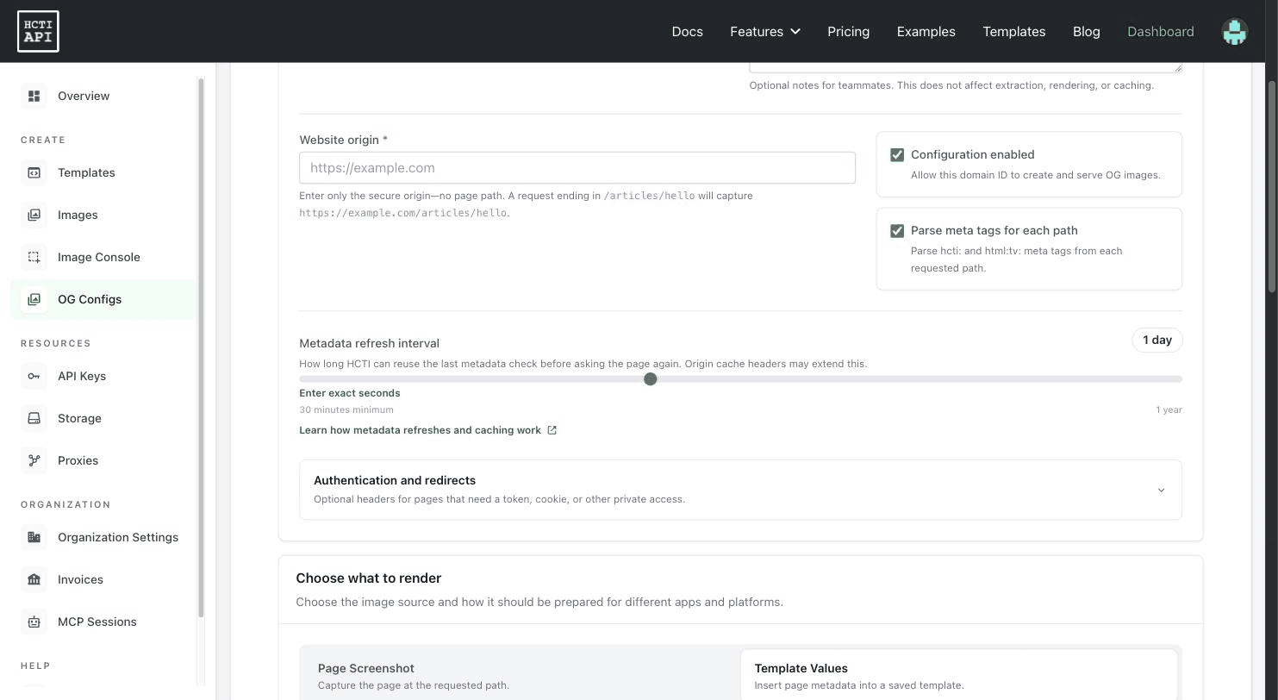Click the Images gallery icon in sidebar
This screenshot has width=1278, height=700.
[34, 215]
